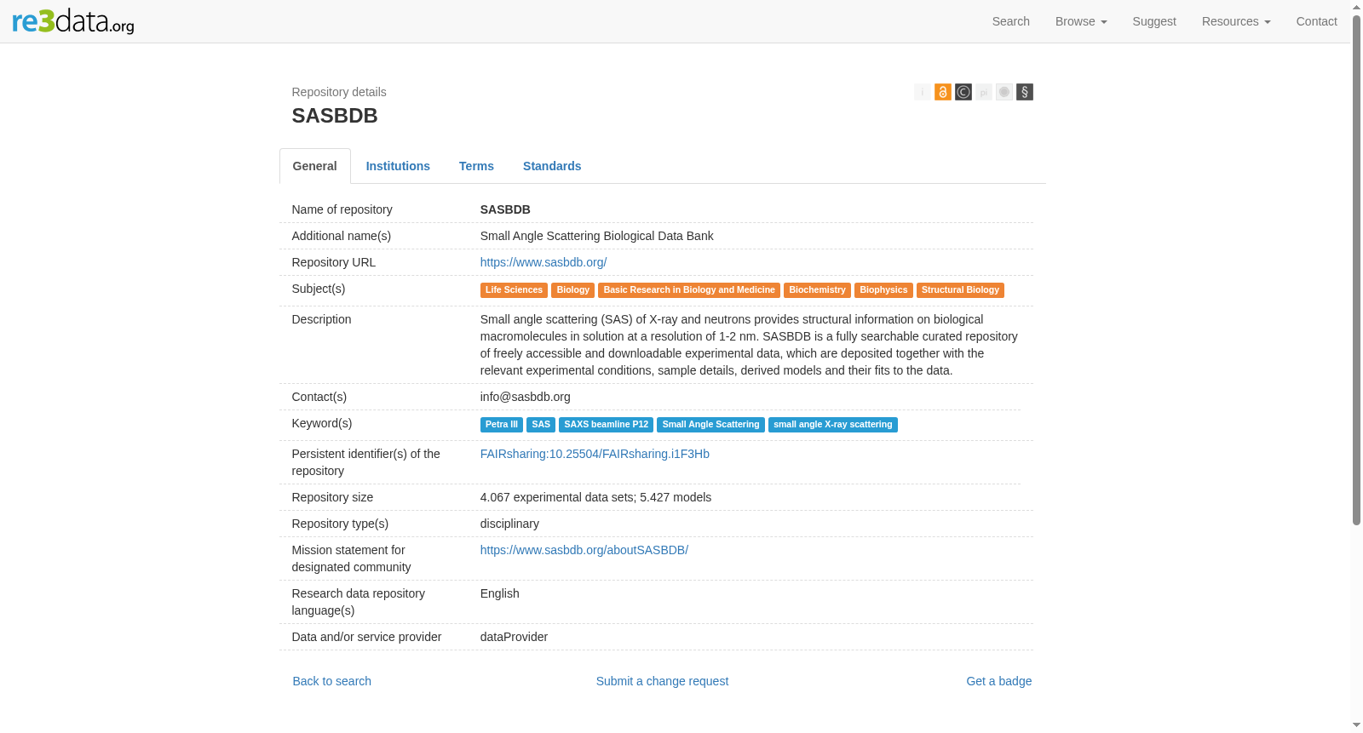This screenshot has width=1363, height=733.
Task: Click the SAXS beamline P12 keyword tag
Action: [x=606, y=425]
